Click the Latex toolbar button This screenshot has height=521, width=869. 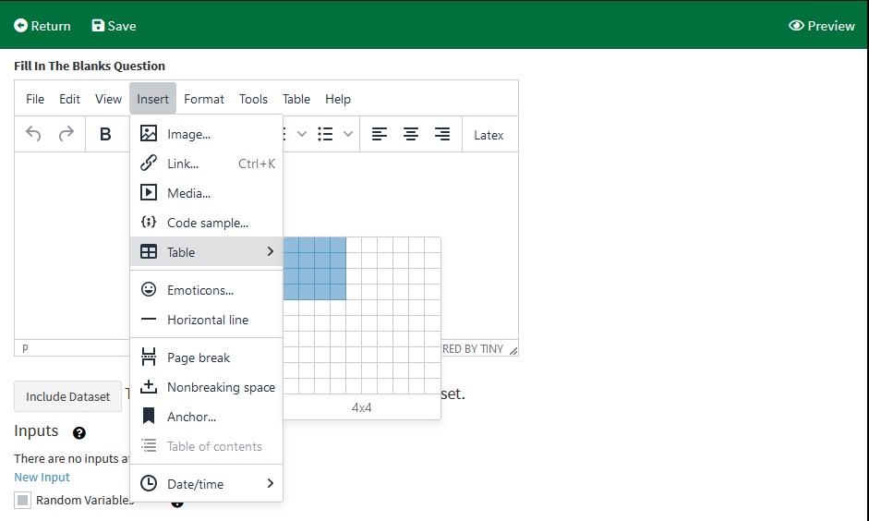point(489,135)
